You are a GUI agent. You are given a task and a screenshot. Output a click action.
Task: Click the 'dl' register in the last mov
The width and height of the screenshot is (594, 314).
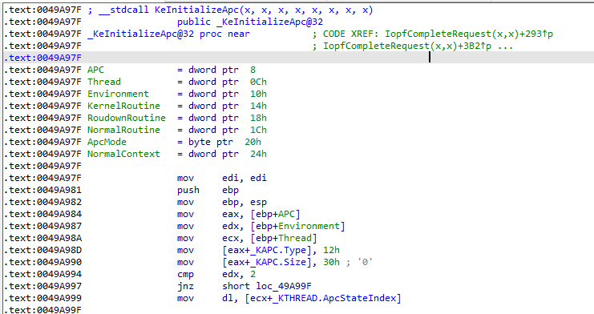click(228, 299)
